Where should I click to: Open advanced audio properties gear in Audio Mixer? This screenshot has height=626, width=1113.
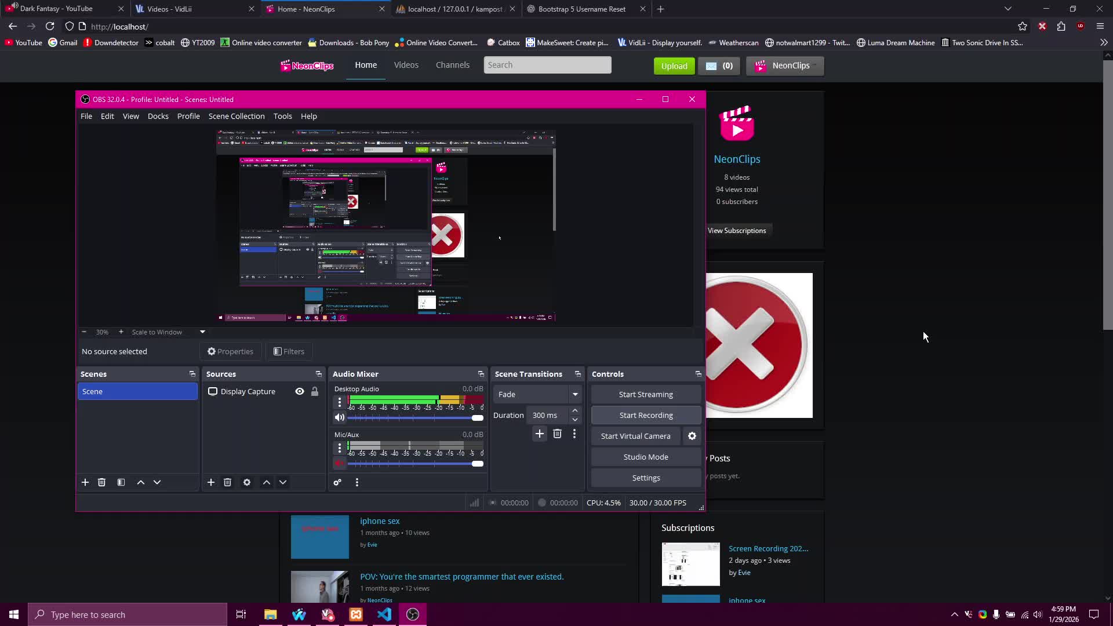338,482
